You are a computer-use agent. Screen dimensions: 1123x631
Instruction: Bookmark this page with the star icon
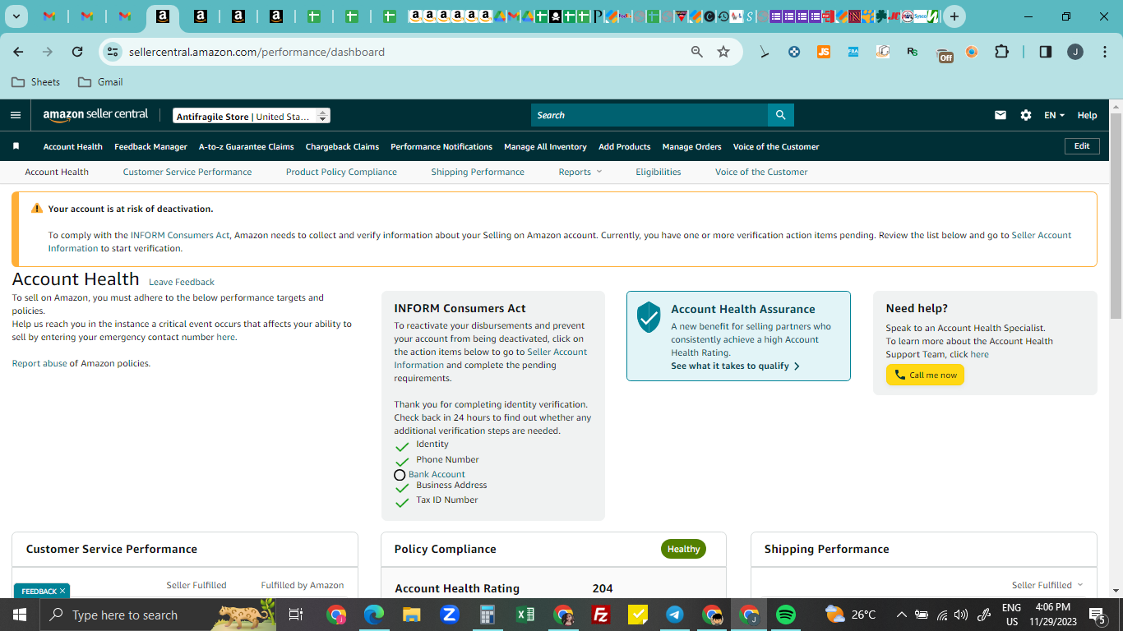pos(723,52)
